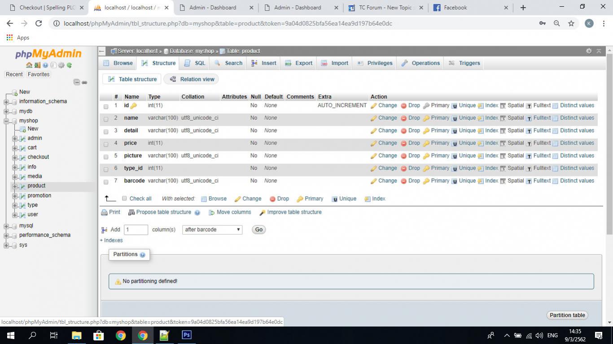The width and height of the screenshot is (613, 344).
Task: Expand information_schema database in tree
Action: coord(6,102)
